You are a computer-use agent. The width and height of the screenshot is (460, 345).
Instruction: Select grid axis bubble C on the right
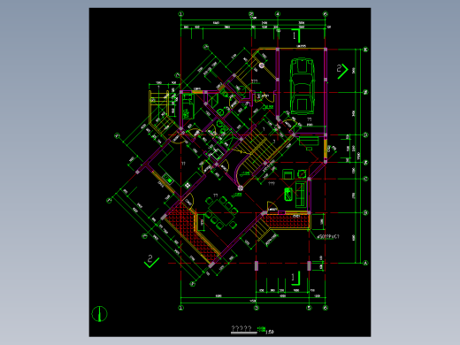pos(365,179)
